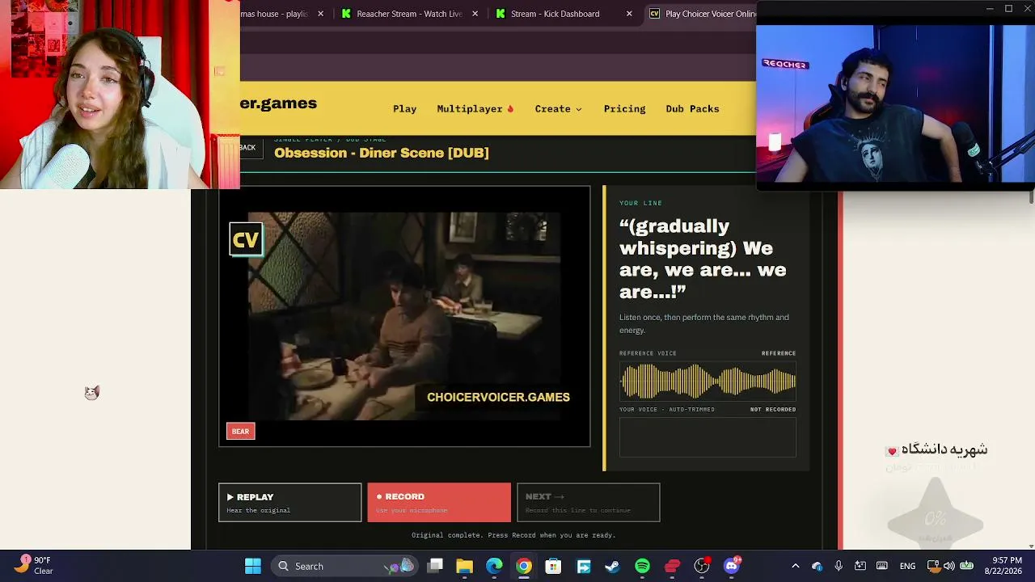This screenshot has height=582, width=1035.
Task: Open the red stacked-bars app in the taskbar
Action: [672, 567]
